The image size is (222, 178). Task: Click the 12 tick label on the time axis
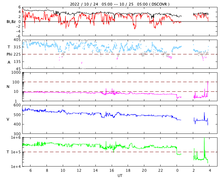coord(79,170)
